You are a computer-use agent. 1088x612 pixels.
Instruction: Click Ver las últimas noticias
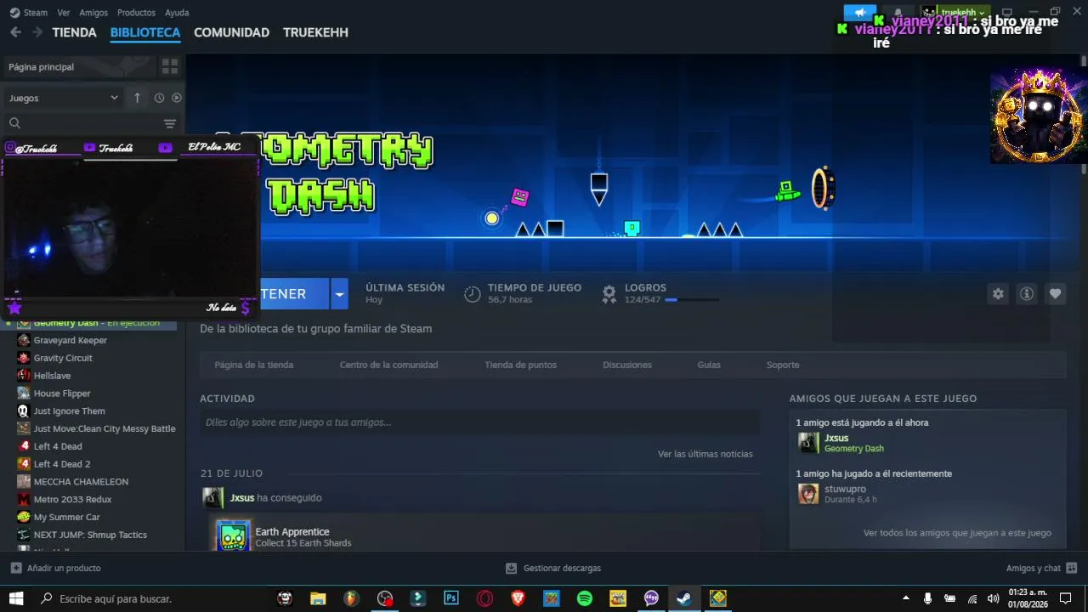(x=705, y=454)
